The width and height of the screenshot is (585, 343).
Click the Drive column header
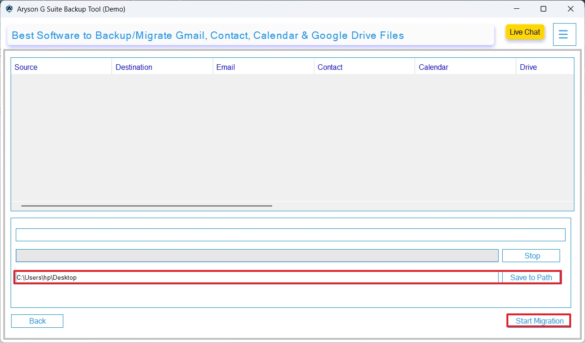click(x=545, y=67)
